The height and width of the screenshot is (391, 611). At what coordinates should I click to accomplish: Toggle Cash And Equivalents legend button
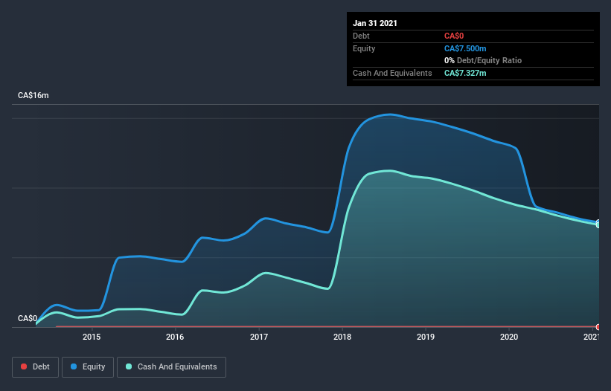171,367
